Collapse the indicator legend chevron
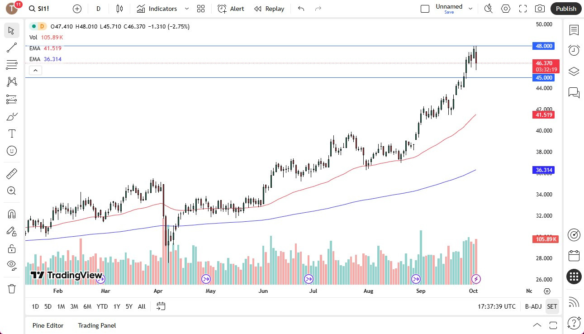 pyautogui.click(x=35, y=70)
